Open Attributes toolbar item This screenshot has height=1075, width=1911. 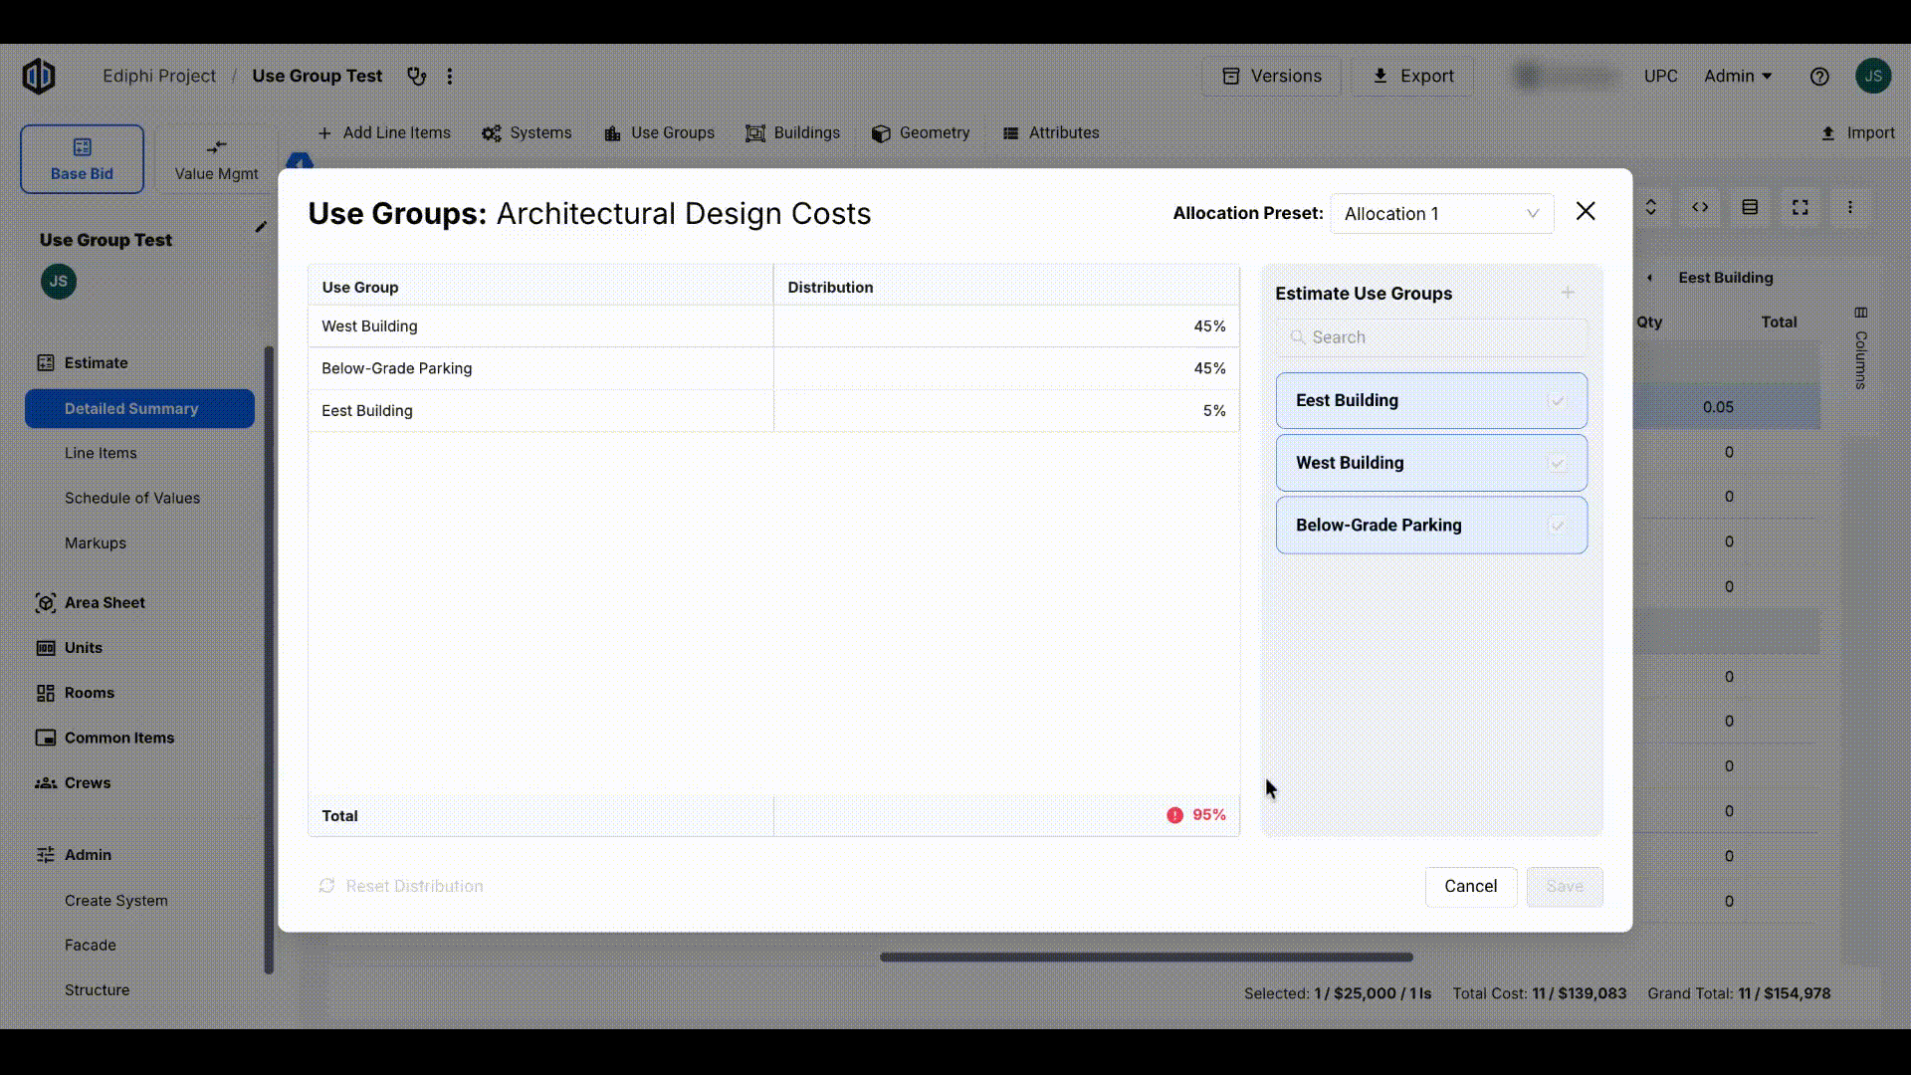(1051, 132)
